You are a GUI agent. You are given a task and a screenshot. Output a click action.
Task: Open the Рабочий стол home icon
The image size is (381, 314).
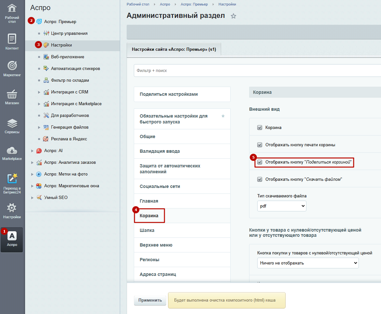(x=12, y=8)
